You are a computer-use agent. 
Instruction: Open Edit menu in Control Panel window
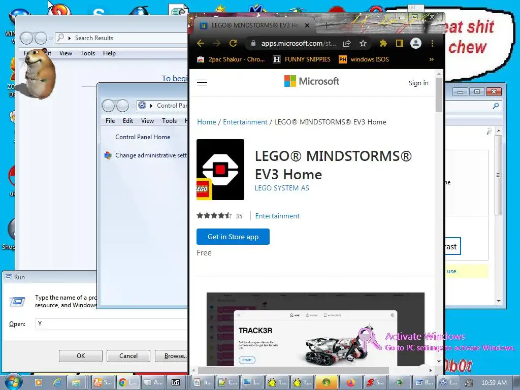tap(127, 121)
